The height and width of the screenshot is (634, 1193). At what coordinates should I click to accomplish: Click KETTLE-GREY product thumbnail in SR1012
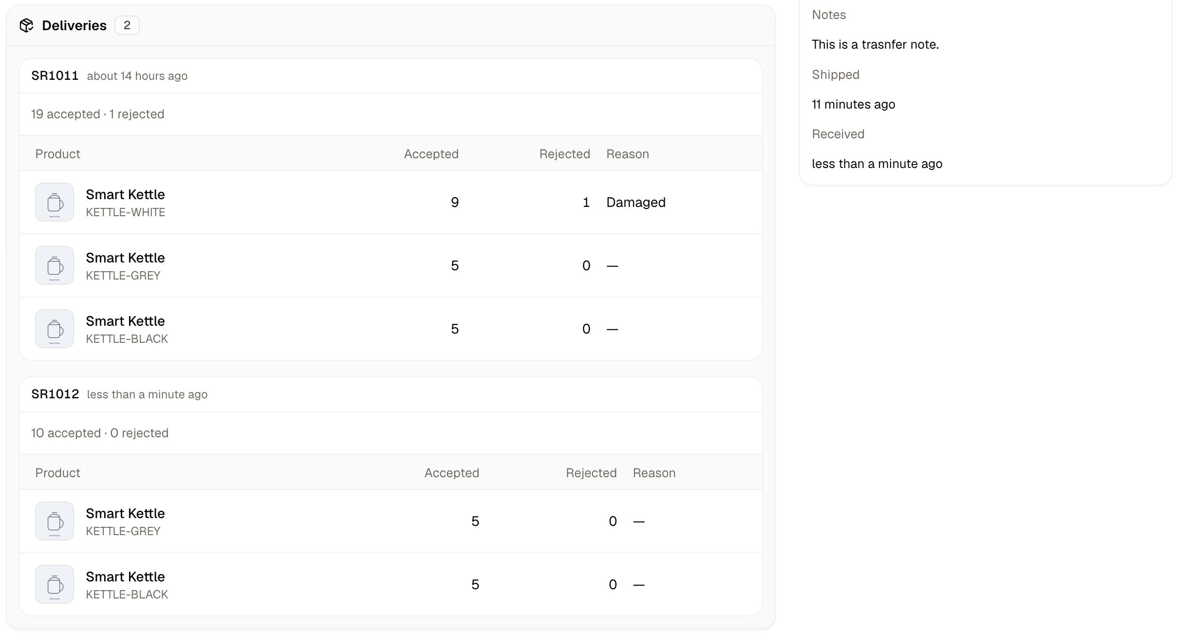pos(55,521)
